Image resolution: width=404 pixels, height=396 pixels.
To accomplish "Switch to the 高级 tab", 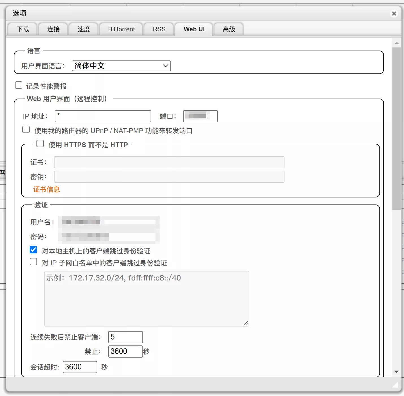I will pos(229,29).
